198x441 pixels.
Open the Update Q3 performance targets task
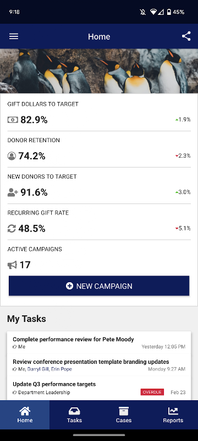(x=99, y=388)
